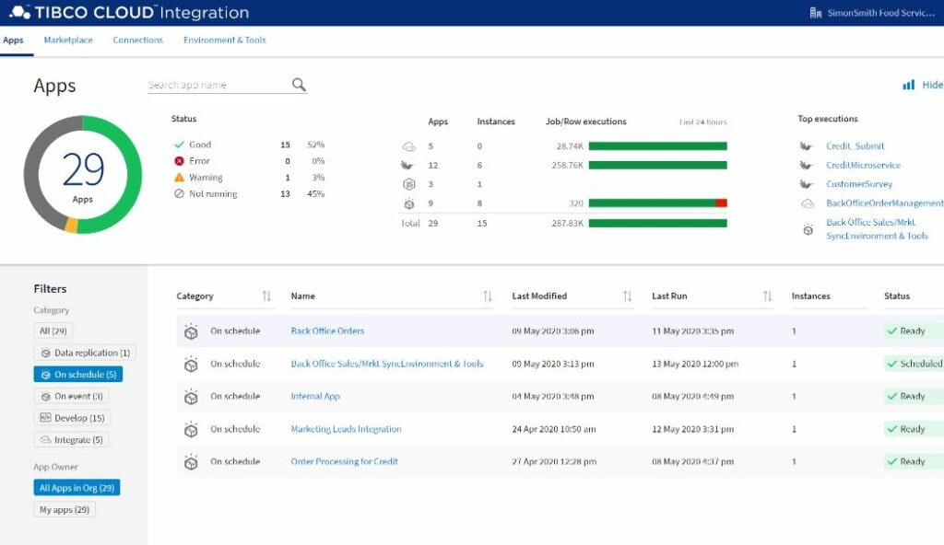
Task: Click the green check in Back Office Orders status
Action: point(891,330)
